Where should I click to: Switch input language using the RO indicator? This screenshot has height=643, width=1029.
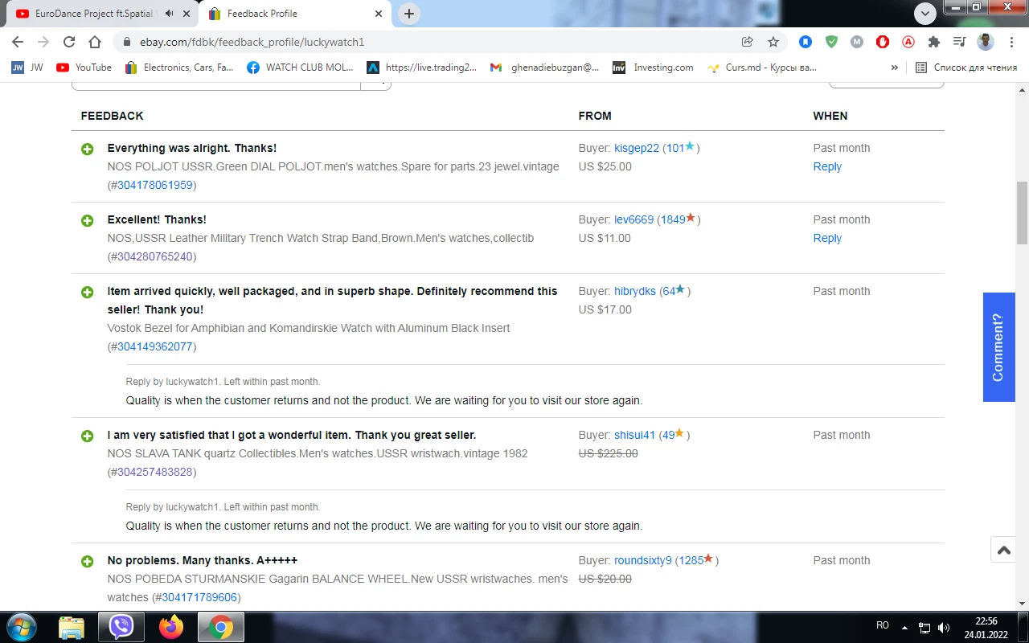pyautogui.click(x=883, y=625)
